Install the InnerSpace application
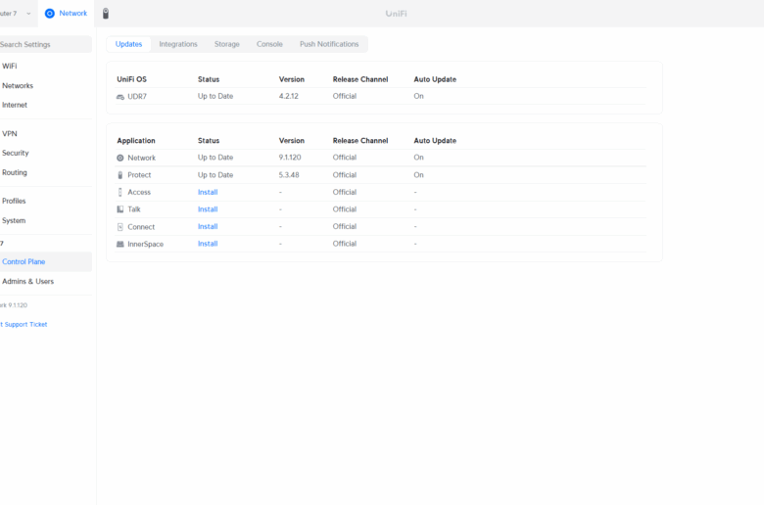 208,244
